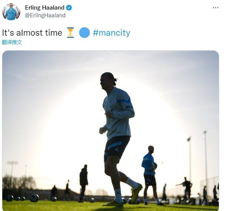Open the three-dot more options menu
The width and height of the screenshot is (225, 211).
[x=215, y=8]
